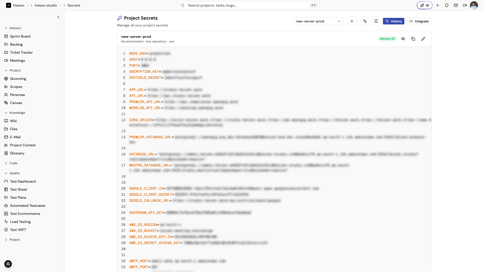Go to Ticket Tracker
Screen dimensions: 484x272
click(x=21, y=52)
